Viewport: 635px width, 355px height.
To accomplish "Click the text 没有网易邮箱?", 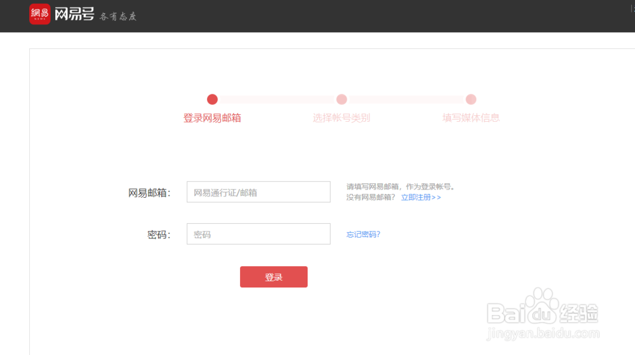I will (371, 197).
